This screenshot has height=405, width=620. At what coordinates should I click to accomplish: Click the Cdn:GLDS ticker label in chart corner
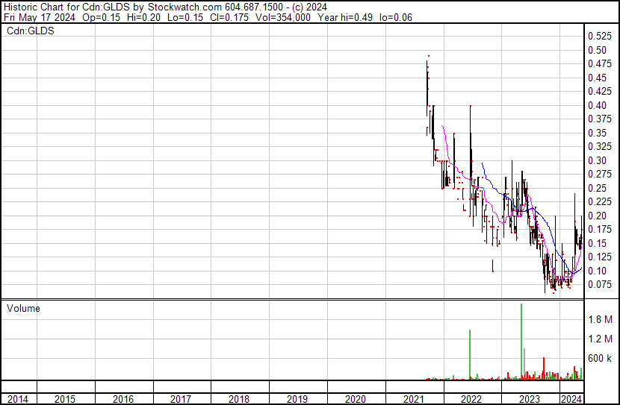pos(31,31)
